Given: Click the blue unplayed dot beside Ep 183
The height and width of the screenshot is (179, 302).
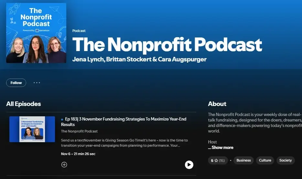Looking at the screenshot, I should point(62,120).
